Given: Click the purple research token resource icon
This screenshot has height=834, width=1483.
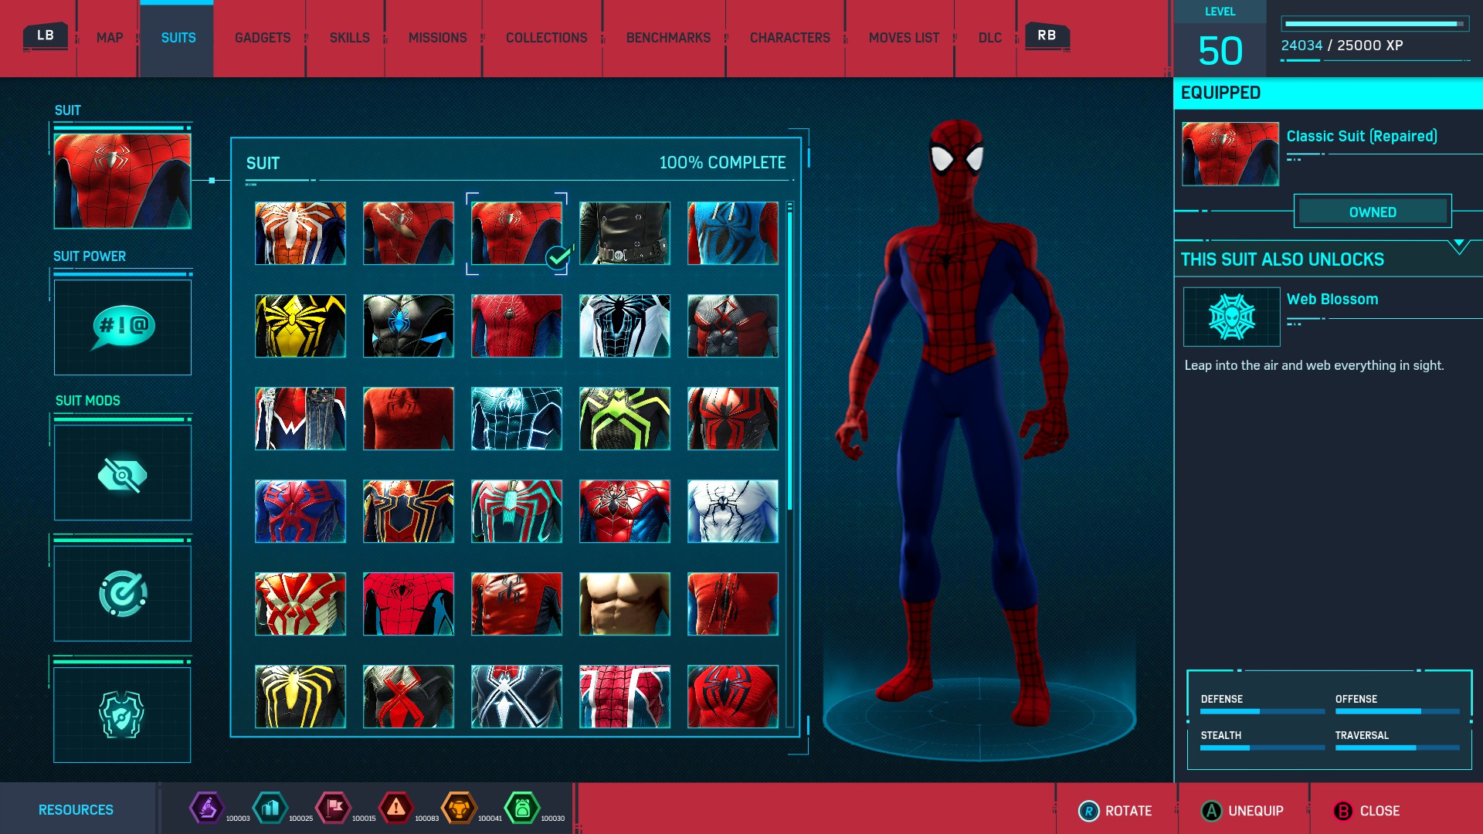Looking at the screenshot, I should click(x=207, y=809).
